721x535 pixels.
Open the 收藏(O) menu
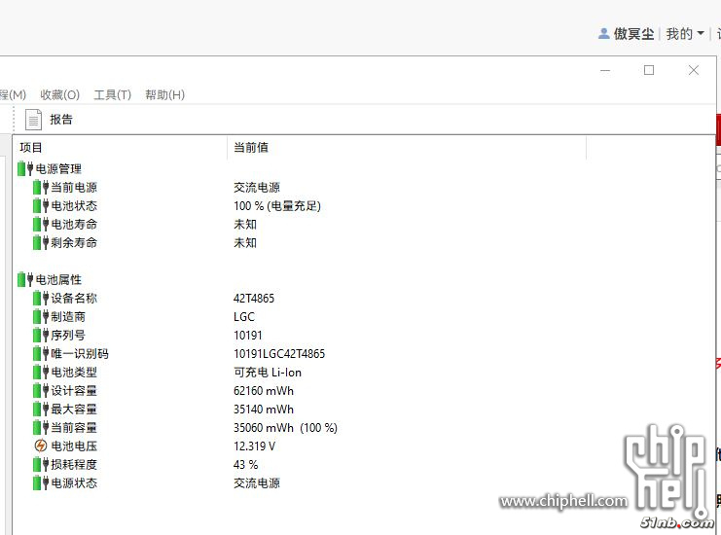point(59,94)
